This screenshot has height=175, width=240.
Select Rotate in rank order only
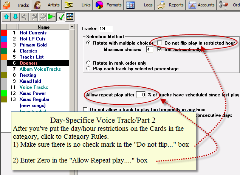88,63
